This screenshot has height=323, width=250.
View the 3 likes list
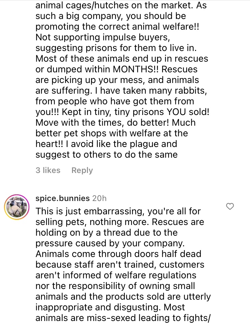coord(48,170)
